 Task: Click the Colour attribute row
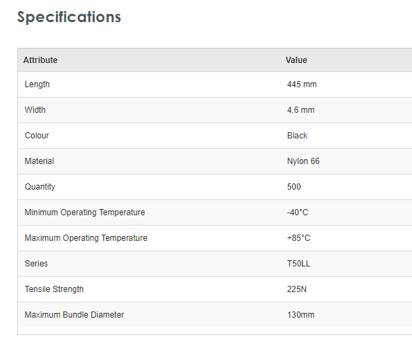tap(215, 136)
